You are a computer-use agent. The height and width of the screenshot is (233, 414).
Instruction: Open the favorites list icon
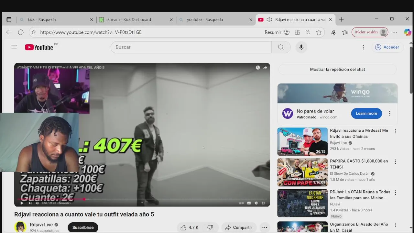(345, 32)
